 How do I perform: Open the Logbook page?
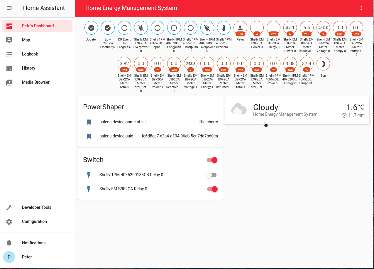click(37, 54)
